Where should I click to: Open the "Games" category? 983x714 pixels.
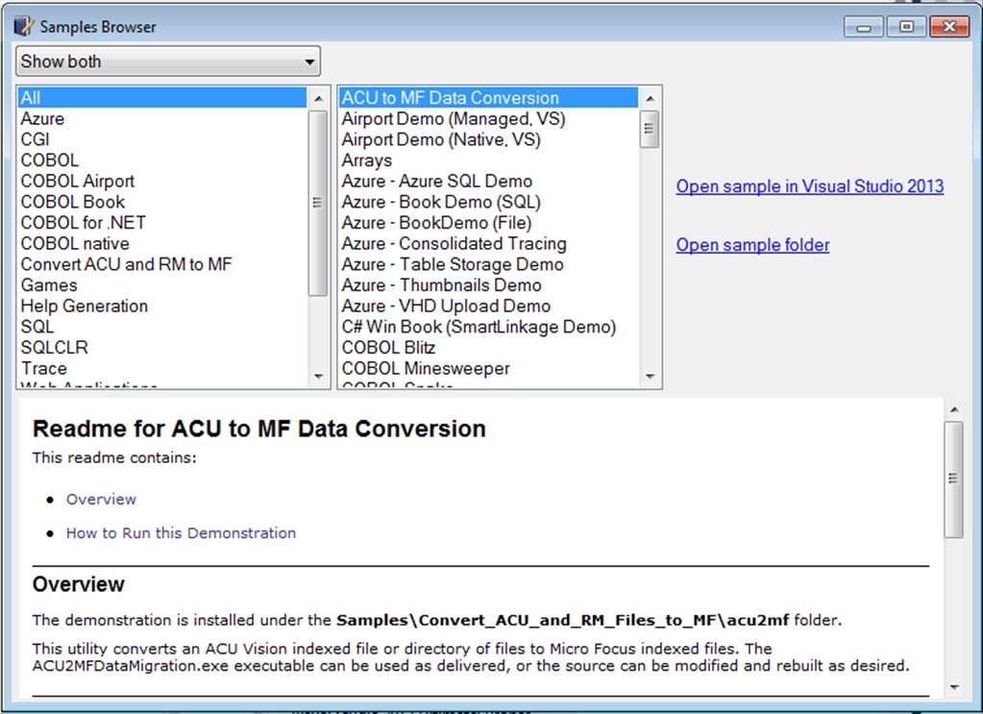click(162, 284)
